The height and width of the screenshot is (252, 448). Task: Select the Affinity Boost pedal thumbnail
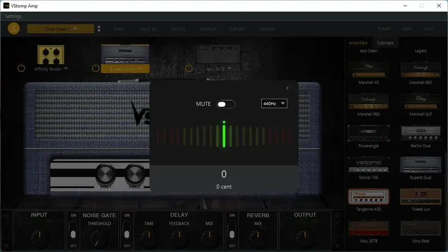coord(51,55)
